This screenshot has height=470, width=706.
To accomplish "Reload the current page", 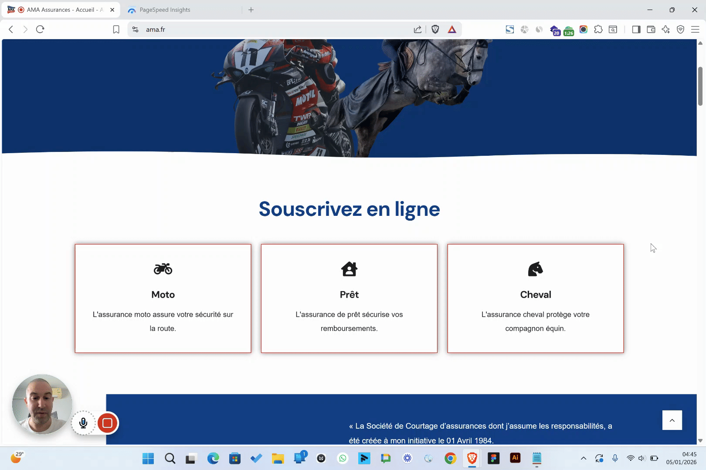I will (40, 29).
